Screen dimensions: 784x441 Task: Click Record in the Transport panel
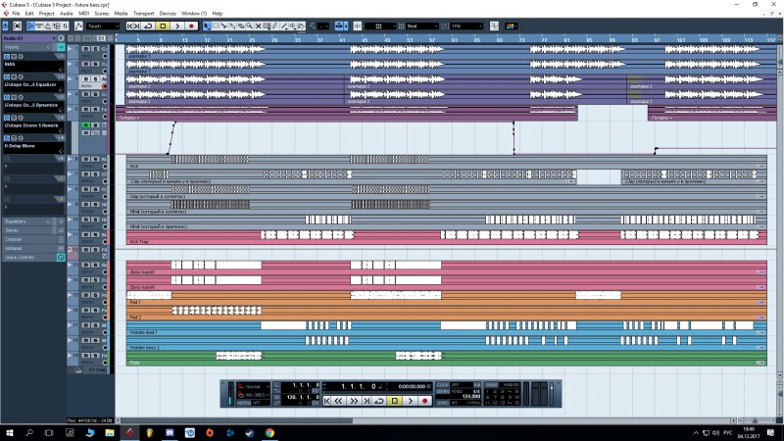(x=425, y=401)
